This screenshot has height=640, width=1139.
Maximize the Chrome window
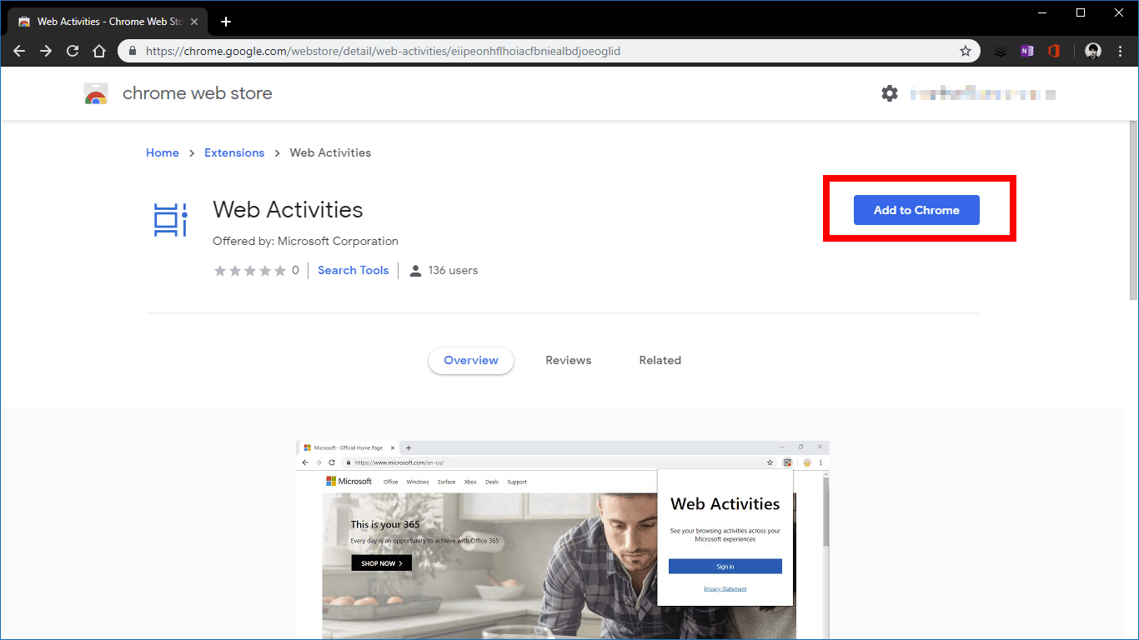tap(1081, 12)
